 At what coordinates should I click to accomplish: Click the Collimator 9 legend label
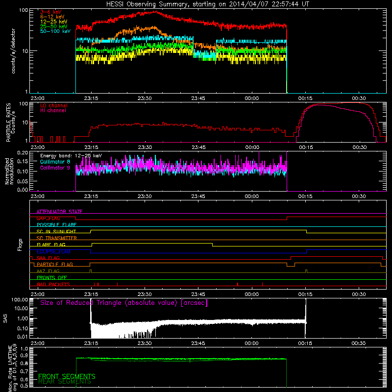(55, 168)
